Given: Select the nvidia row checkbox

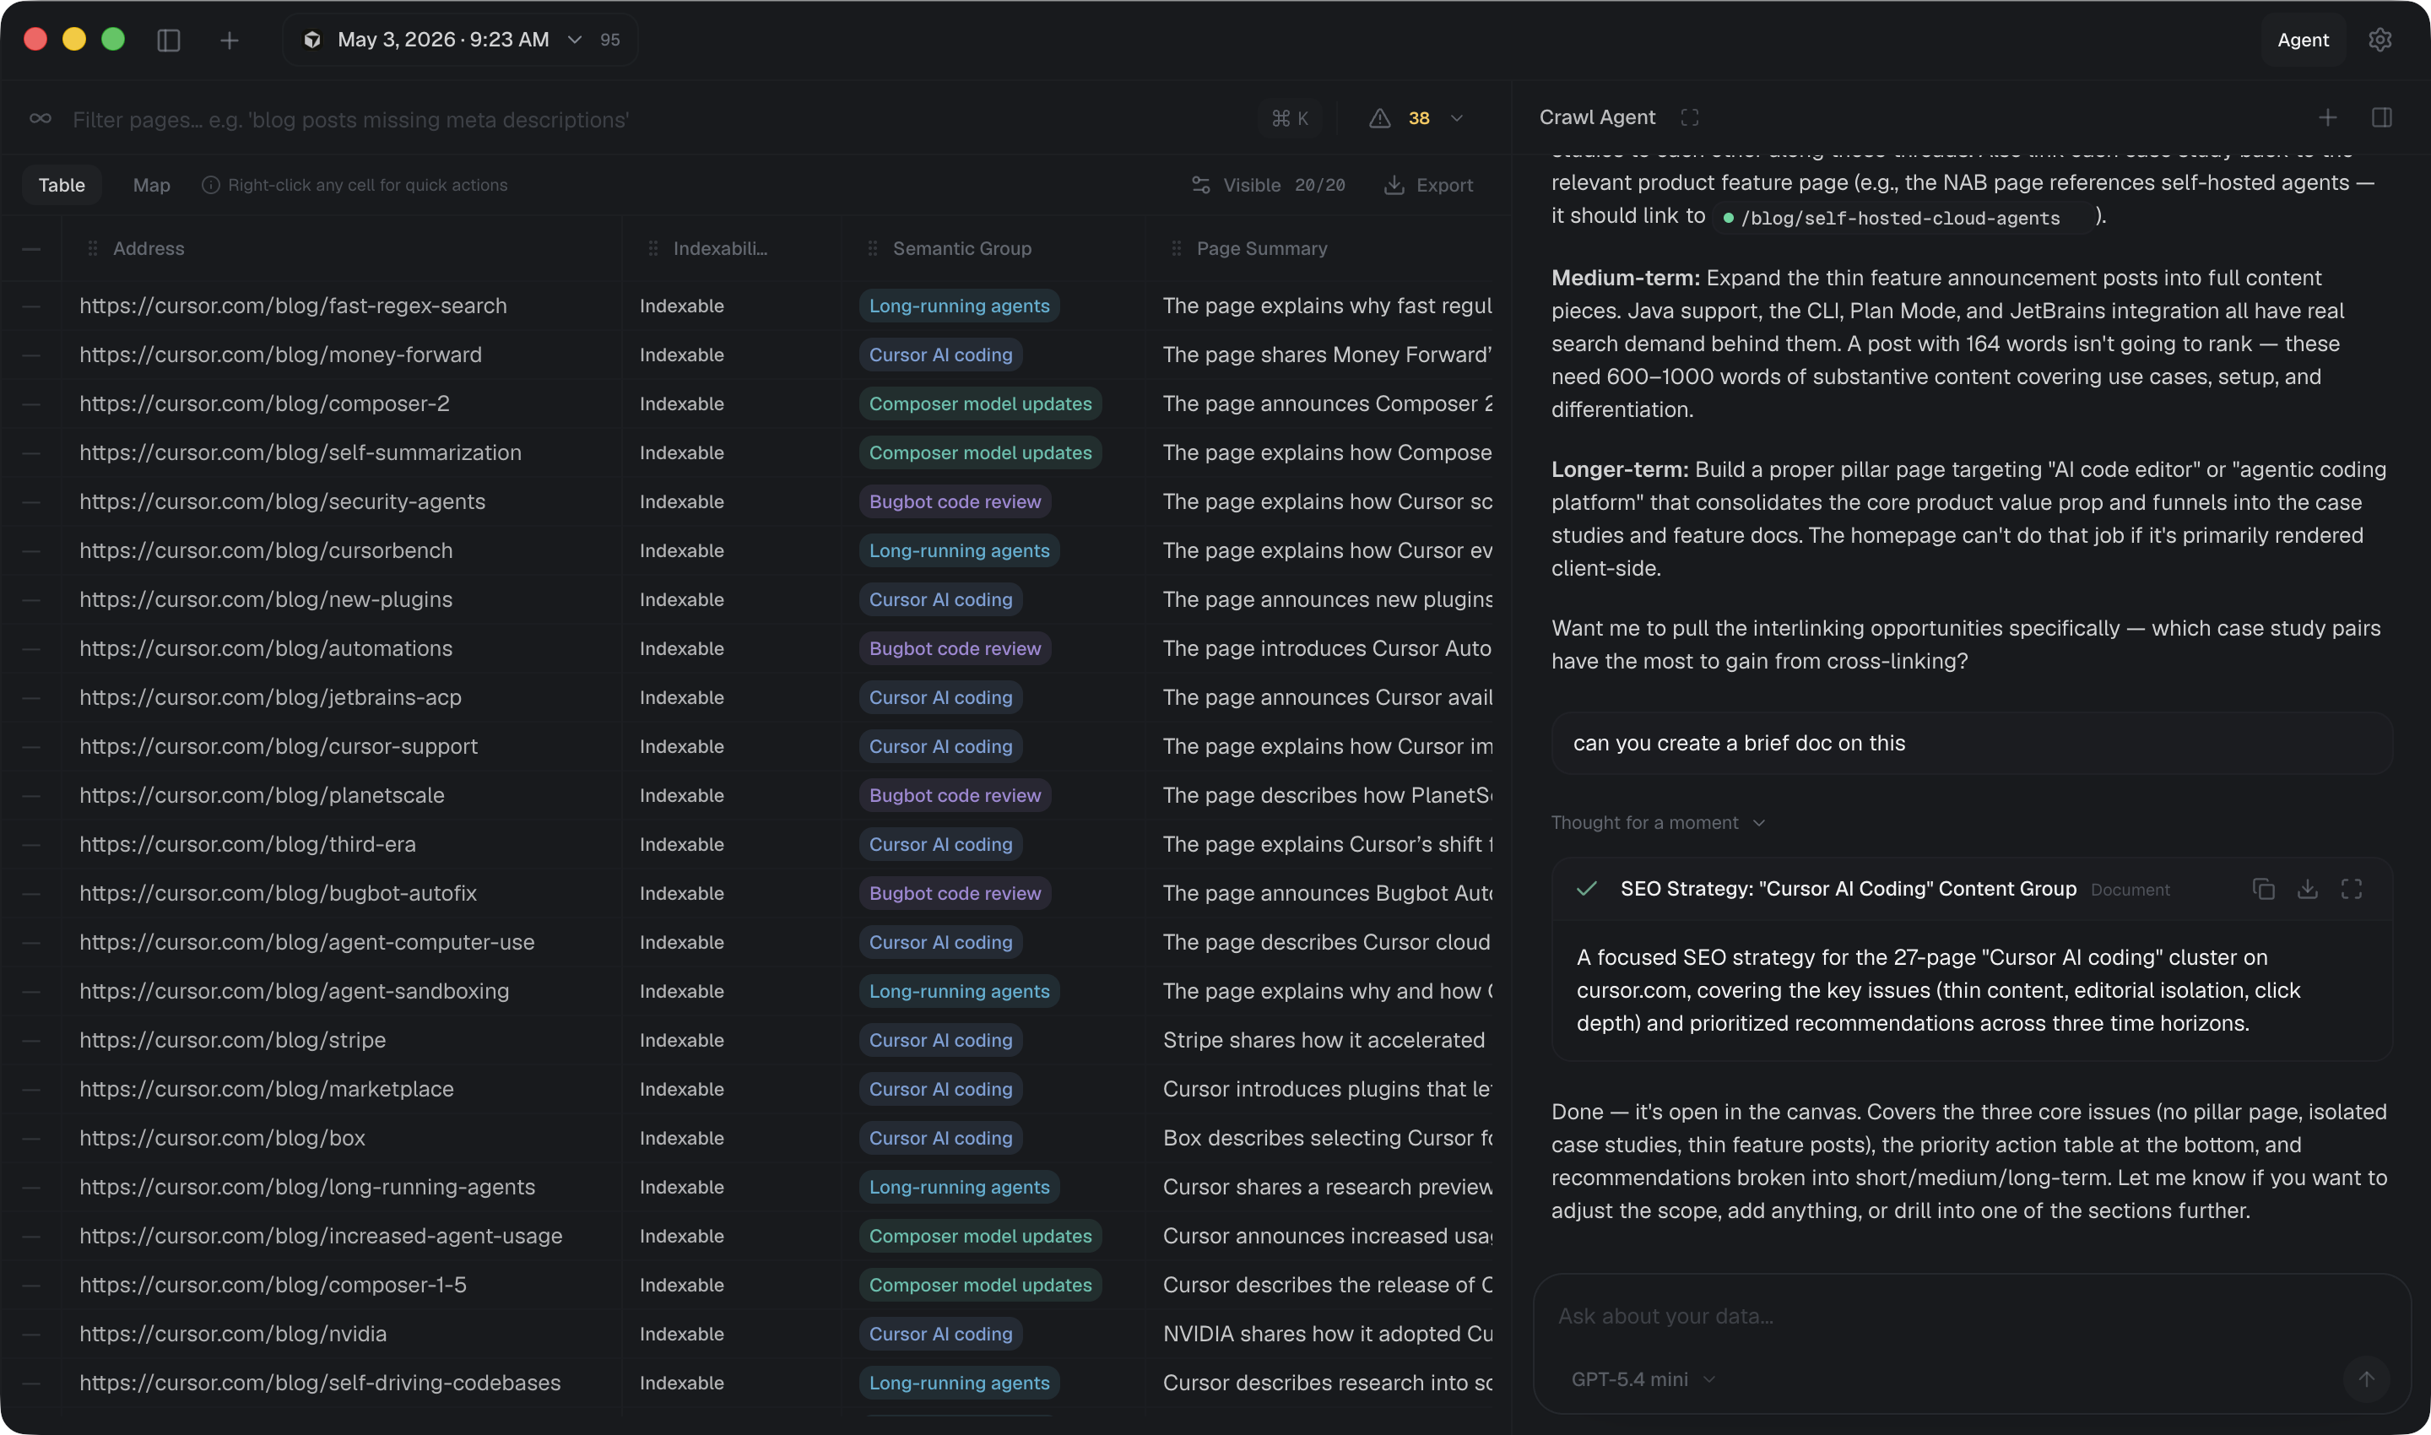Looking at the screenshot, I should pyautogui.click(x=31, y=1335).
